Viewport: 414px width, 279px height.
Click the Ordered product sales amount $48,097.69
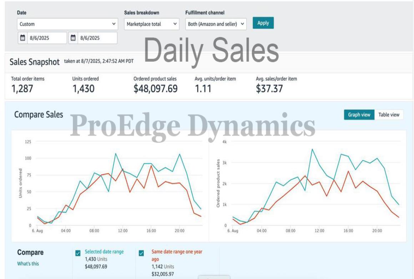155,88
